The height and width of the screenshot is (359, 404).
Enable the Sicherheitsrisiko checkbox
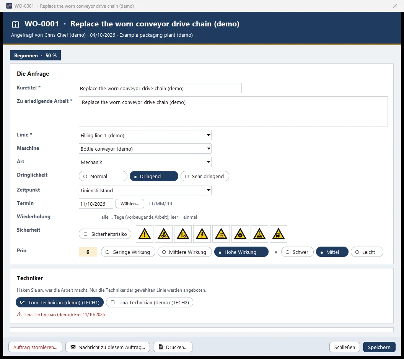[105, 234]
